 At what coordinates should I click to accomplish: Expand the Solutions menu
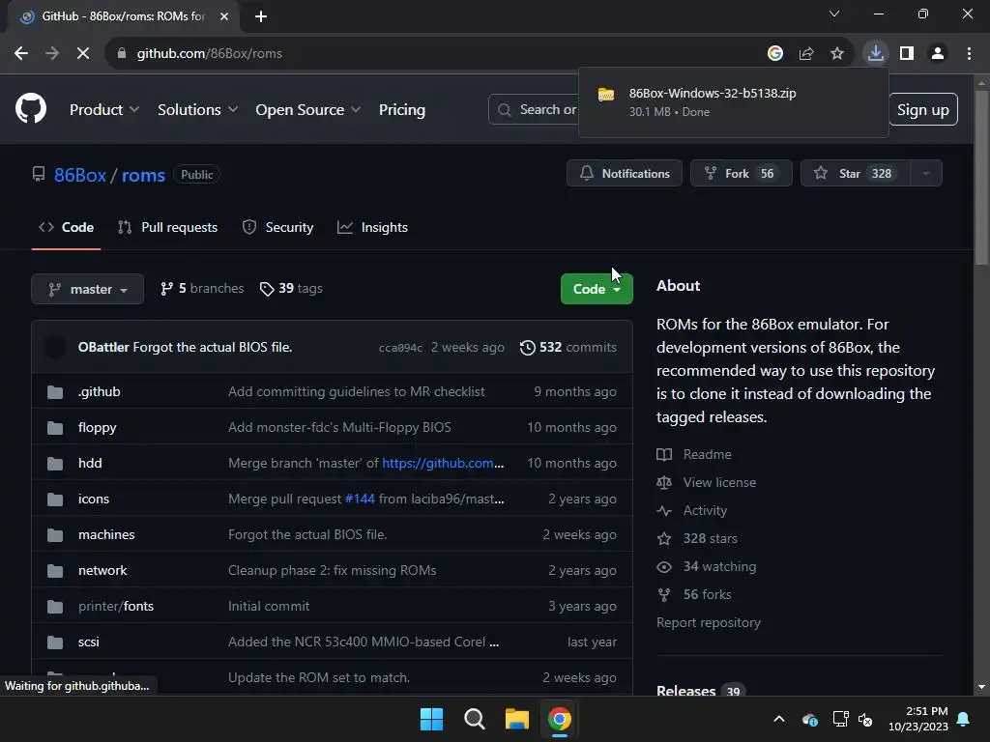(197, 110)
